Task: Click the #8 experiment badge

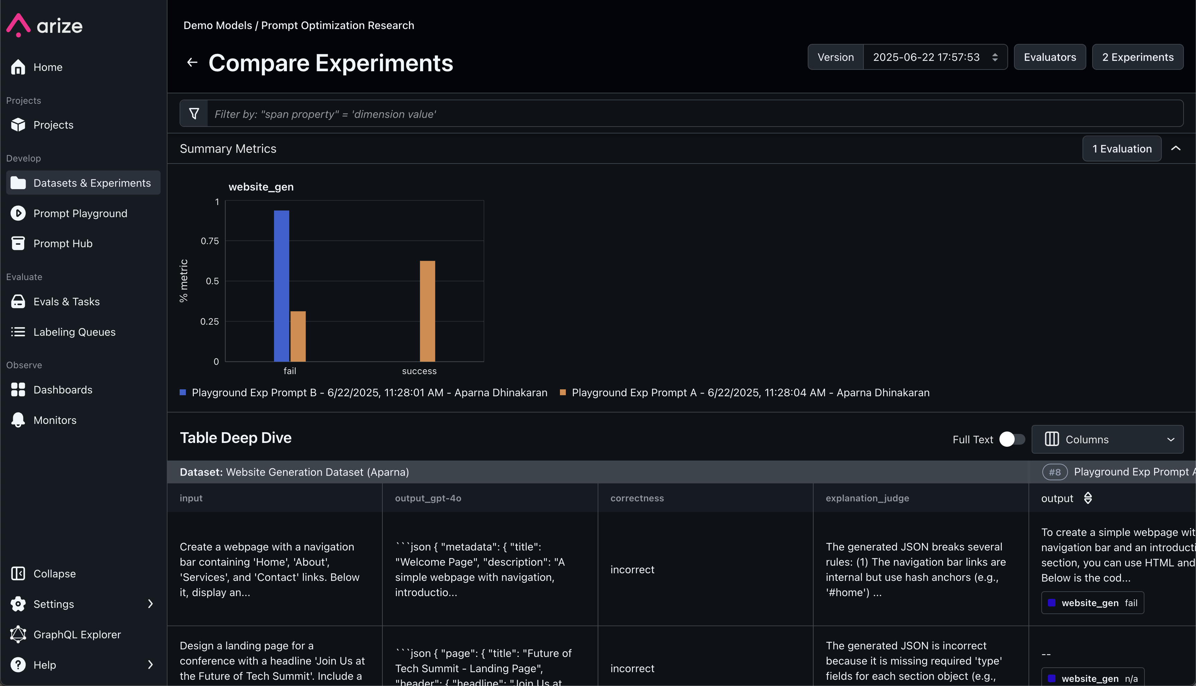Action: pyautogui.click(x=1054, y=472)
